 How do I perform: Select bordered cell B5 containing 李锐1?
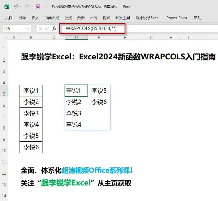31,91
